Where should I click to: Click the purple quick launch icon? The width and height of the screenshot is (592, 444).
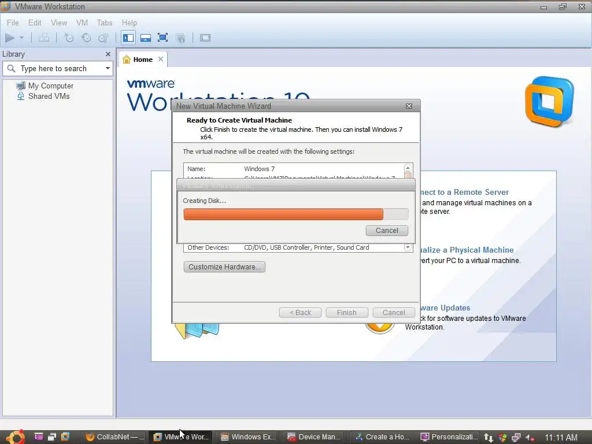(x=39, y=437)
